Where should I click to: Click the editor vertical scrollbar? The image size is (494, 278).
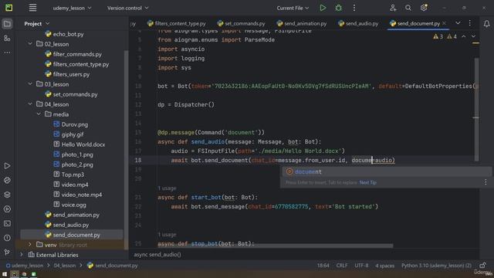476,109
